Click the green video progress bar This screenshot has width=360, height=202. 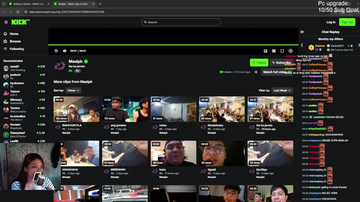(173, 45)
